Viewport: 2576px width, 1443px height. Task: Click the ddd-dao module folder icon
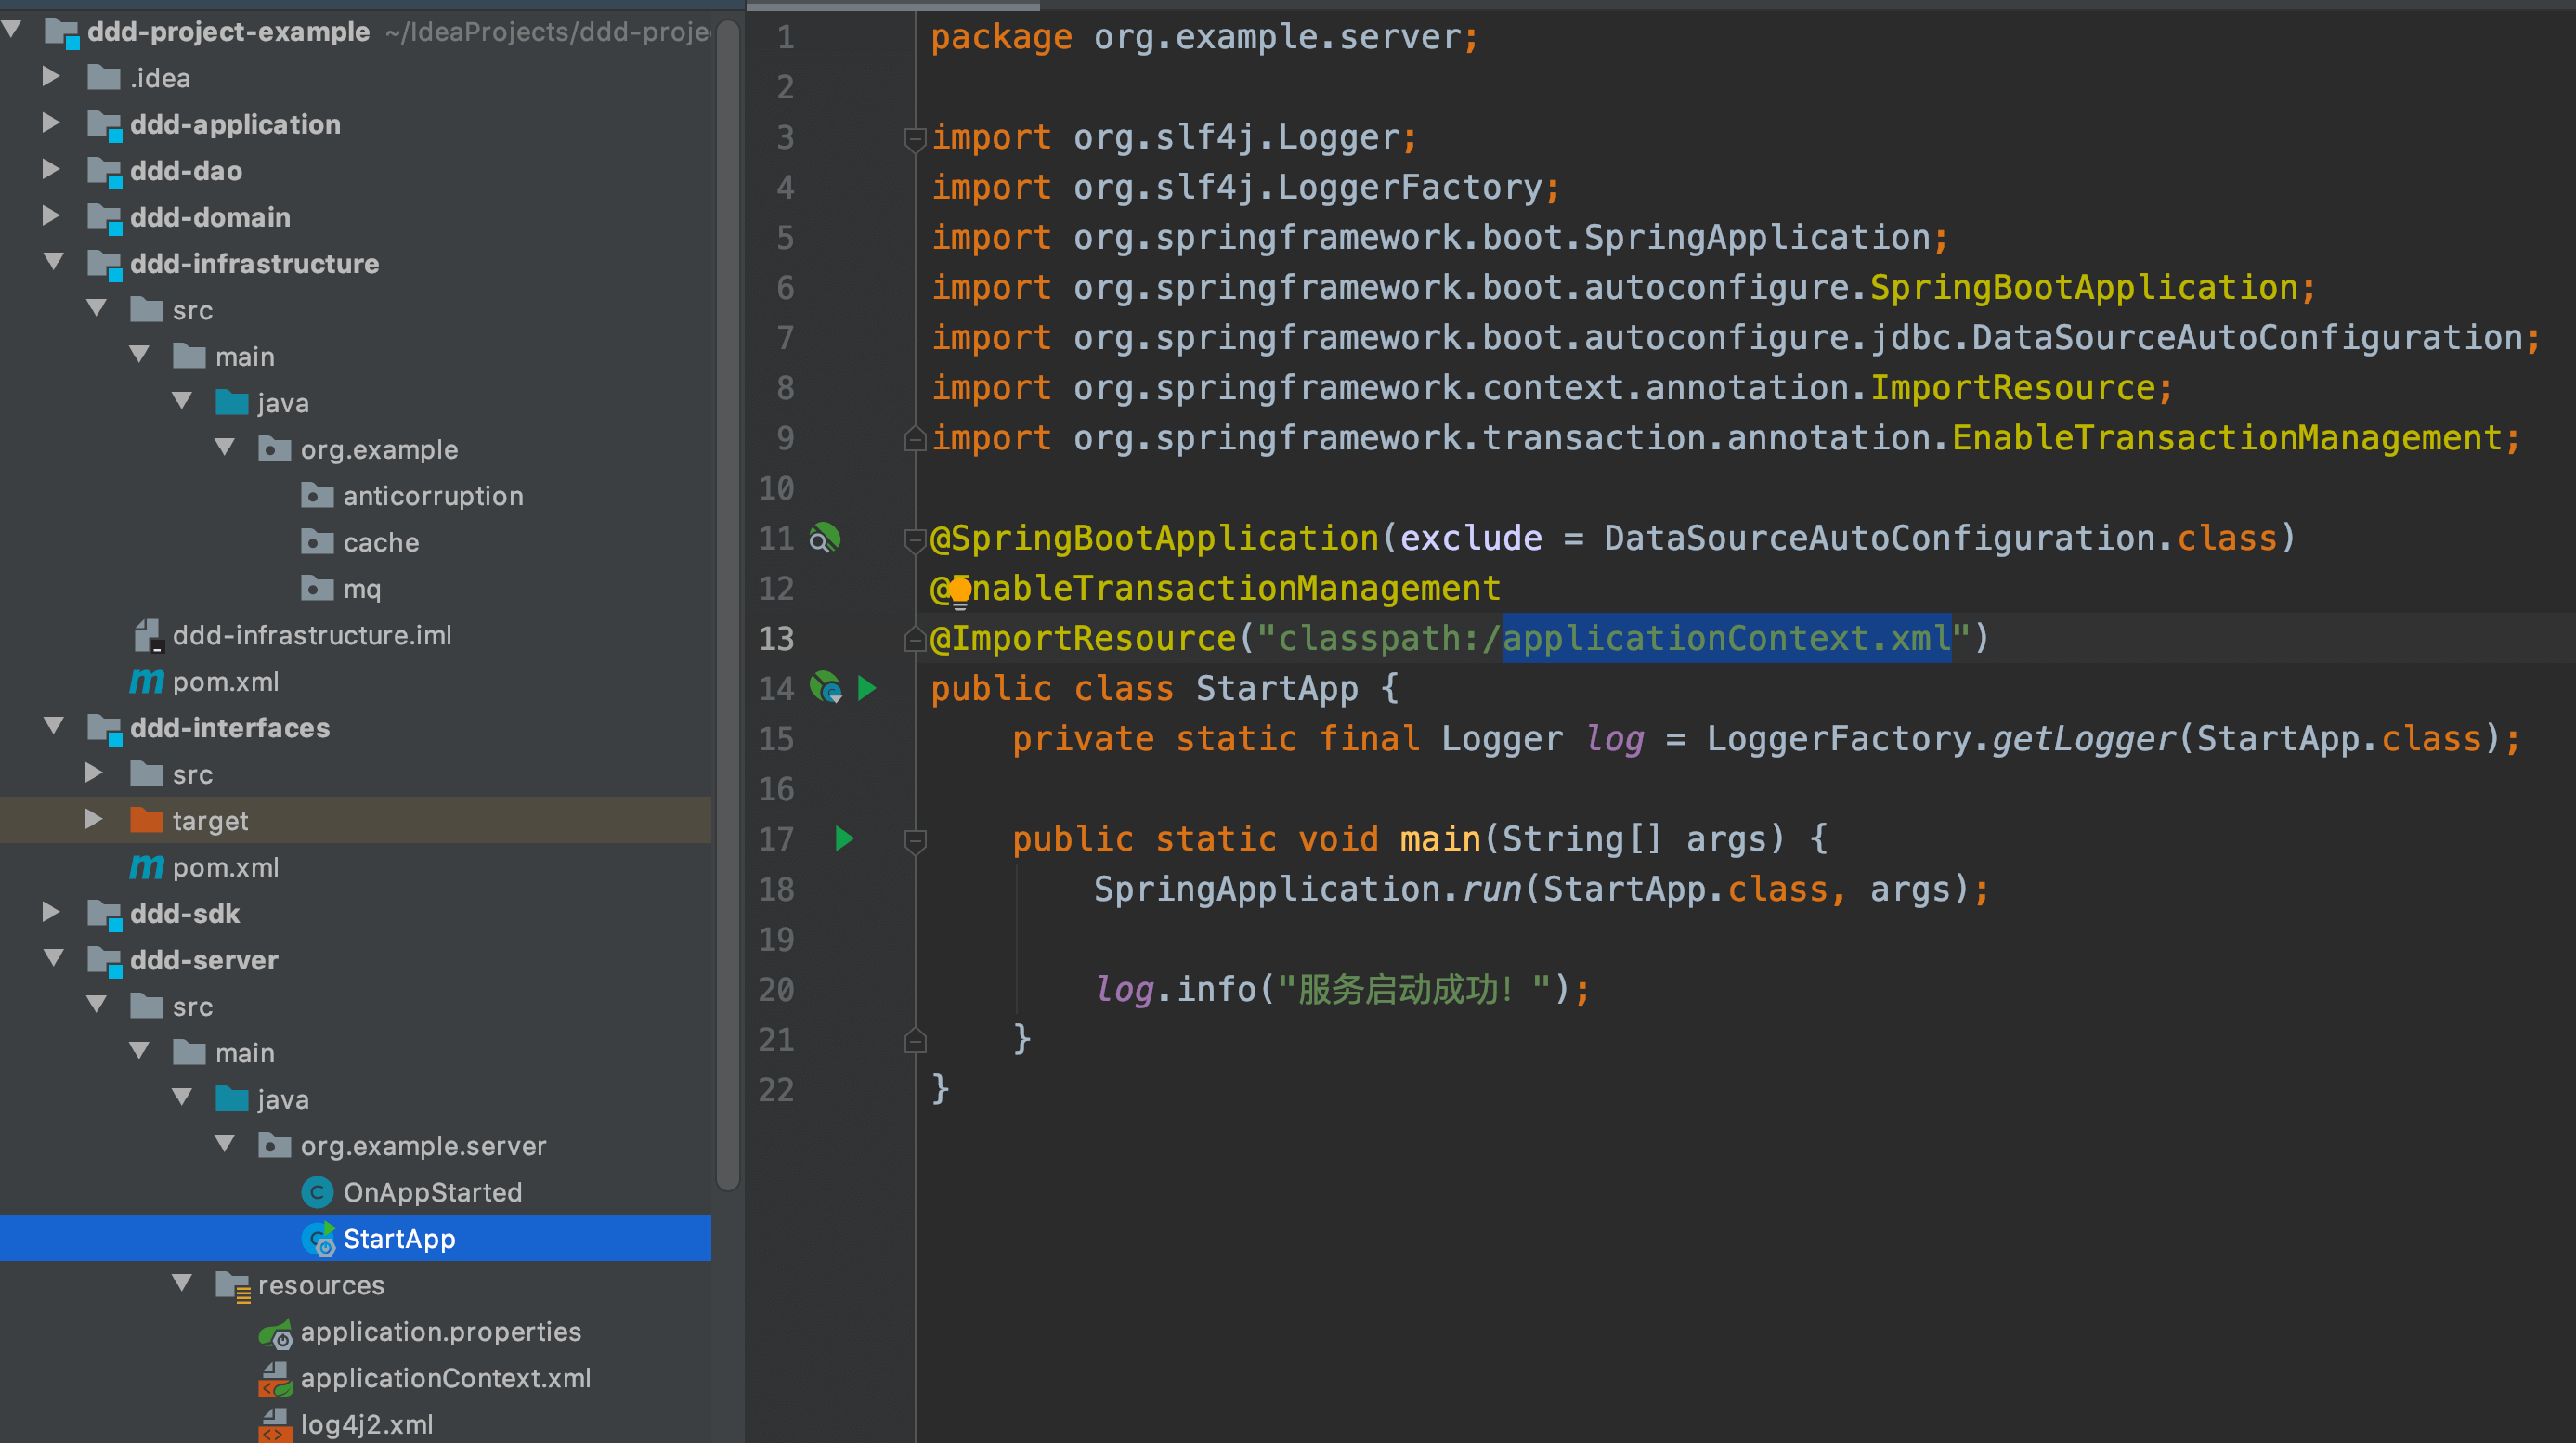coord(104,171)
